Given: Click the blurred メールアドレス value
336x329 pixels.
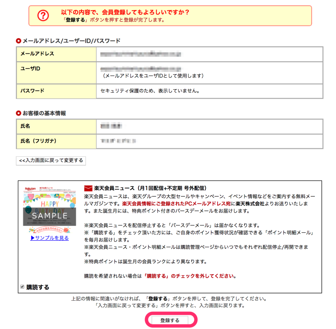Looking at the screenshot, I should coord(141,54).
